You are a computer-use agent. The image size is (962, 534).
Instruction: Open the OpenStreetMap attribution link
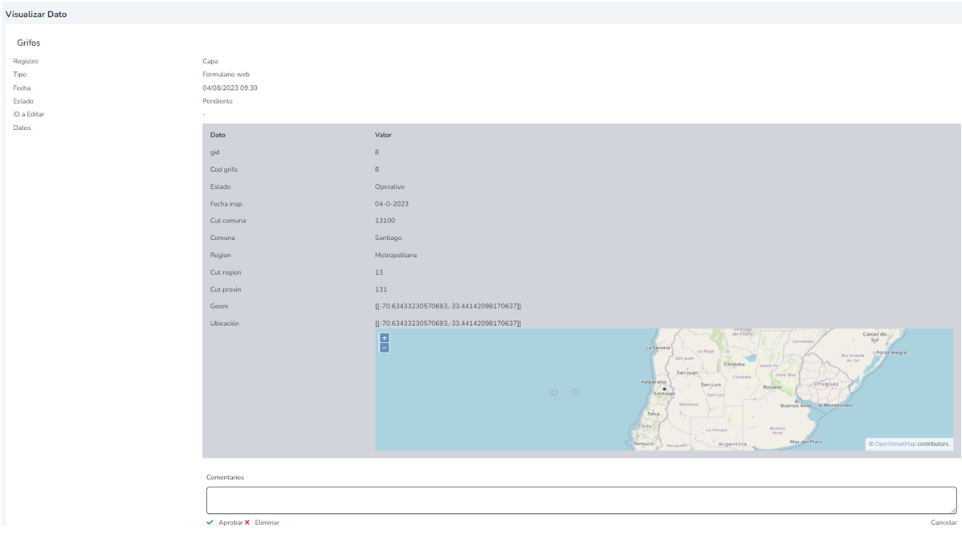click(895, 443)
